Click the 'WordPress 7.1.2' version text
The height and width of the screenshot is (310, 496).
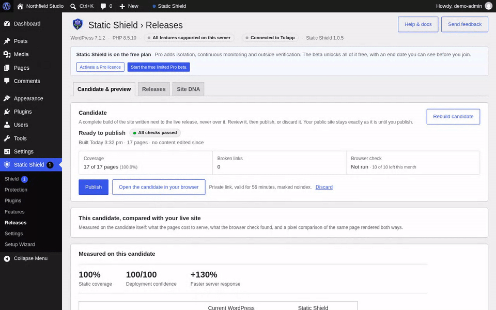pos(88,38)
